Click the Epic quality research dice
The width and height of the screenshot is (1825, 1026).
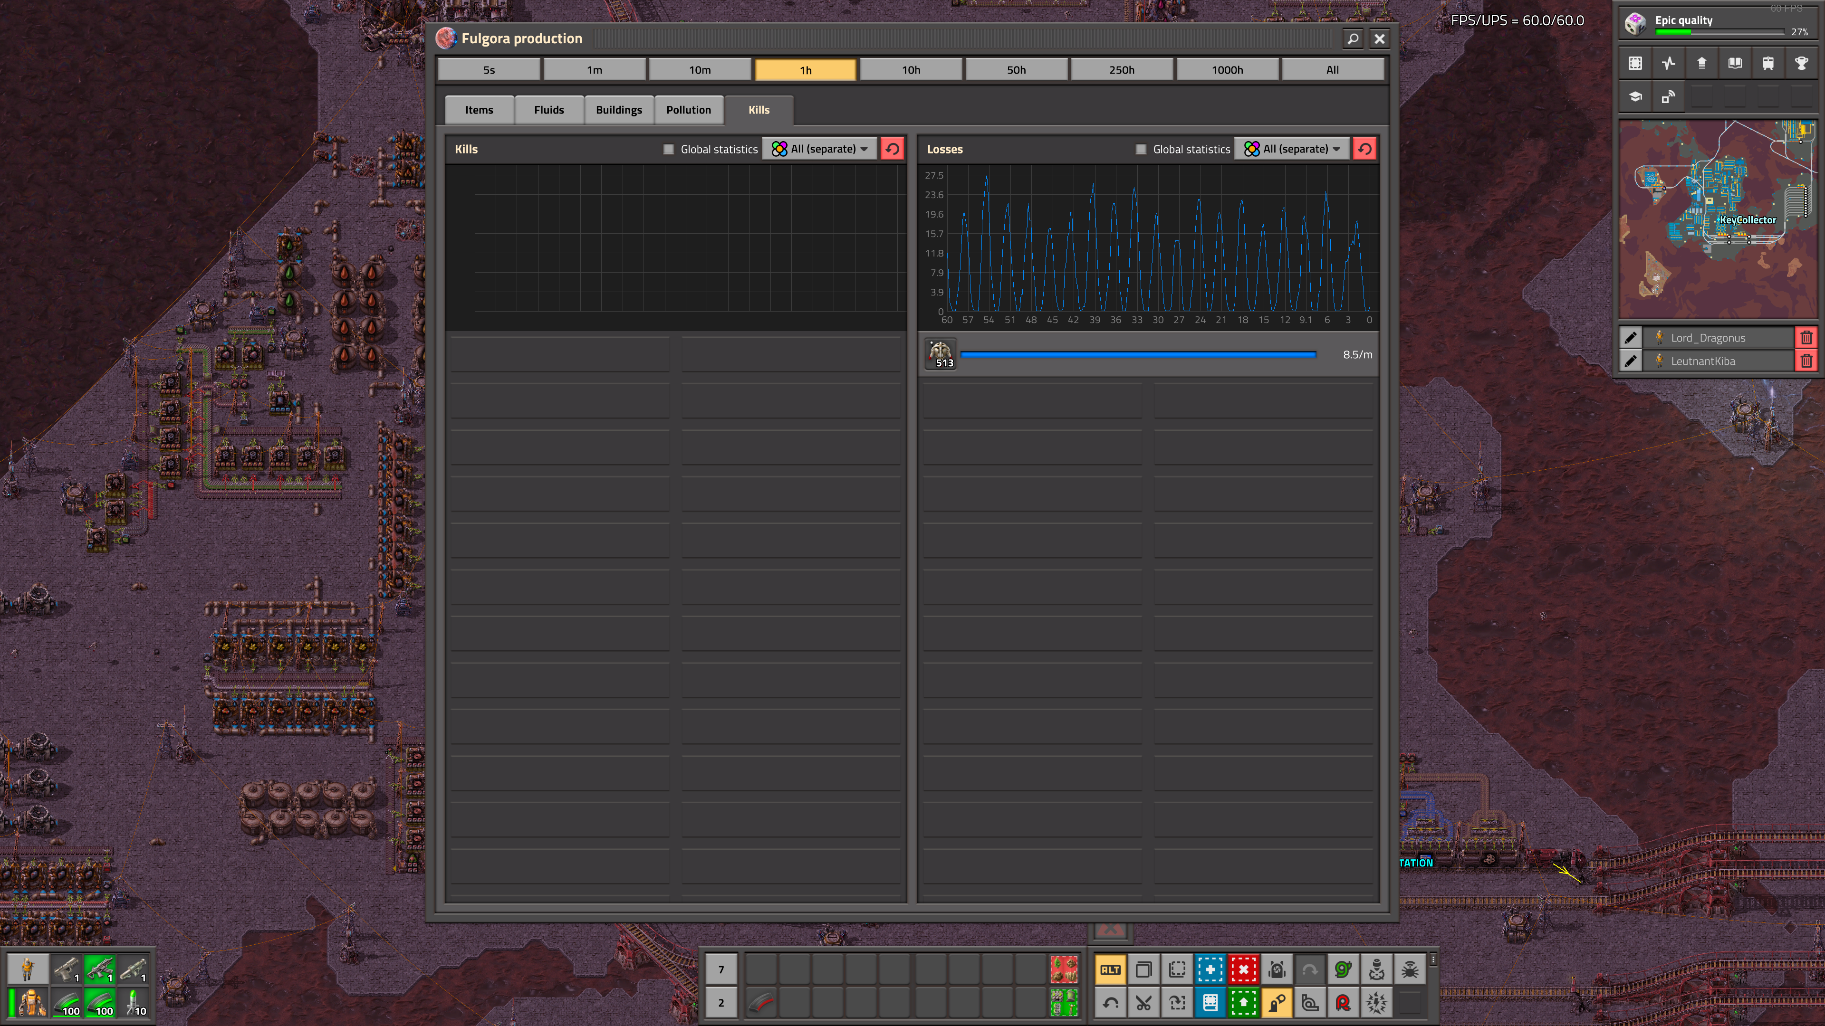click(x=1635, y=23)
